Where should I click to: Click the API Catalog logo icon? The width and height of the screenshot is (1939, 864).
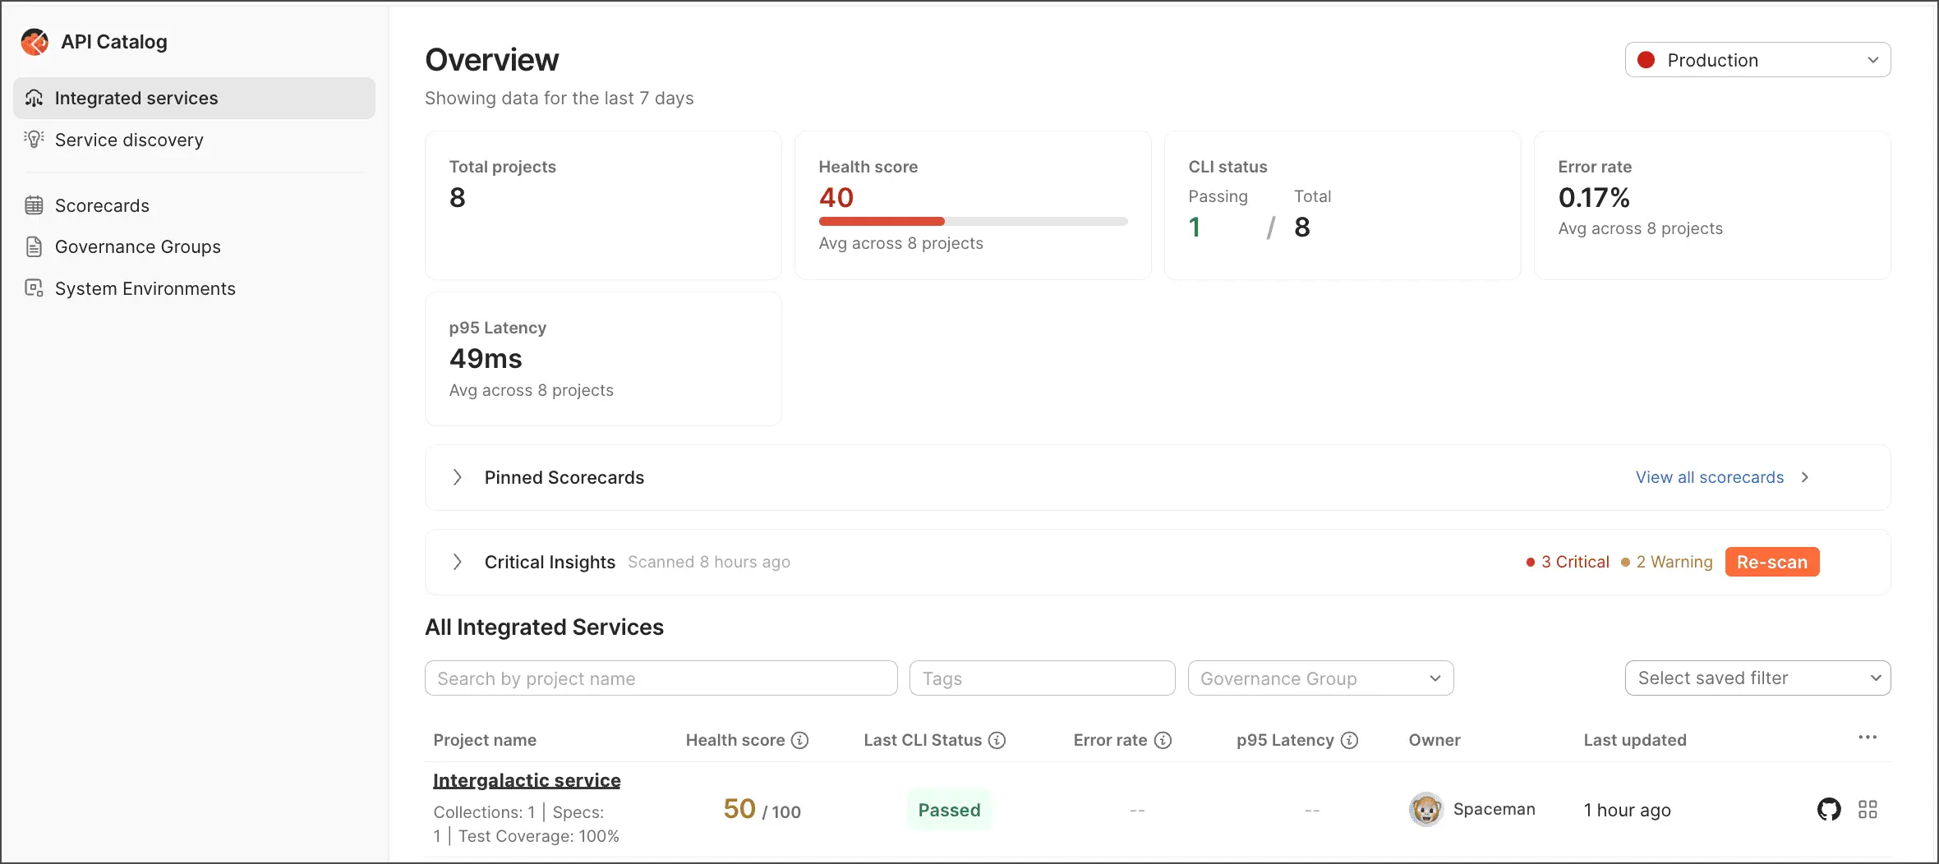tap(35, 42)
